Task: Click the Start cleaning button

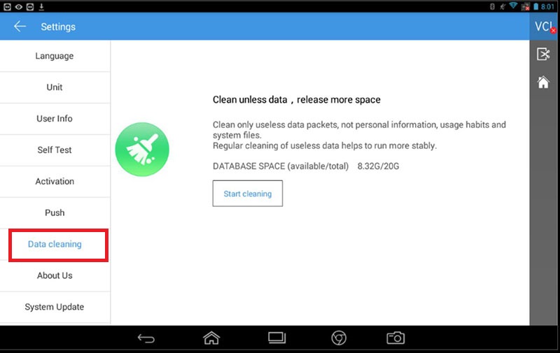Action: [x=247, y=194]
